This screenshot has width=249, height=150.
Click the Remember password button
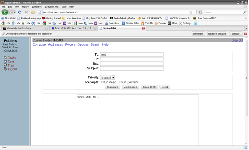[198, 34]
